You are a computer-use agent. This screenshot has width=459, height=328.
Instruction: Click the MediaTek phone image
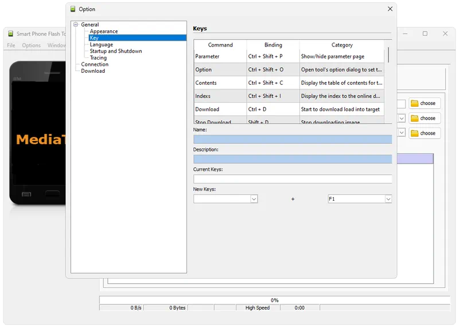(x=37, y=133)
